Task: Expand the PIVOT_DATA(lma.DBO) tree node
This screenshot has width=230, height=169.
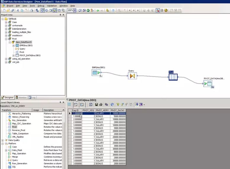Action: pos(14,56)
